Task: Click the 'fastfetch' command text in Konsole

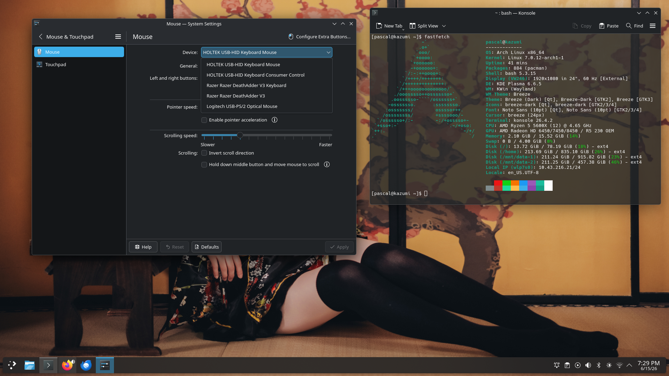Action: tap(437, 37)
